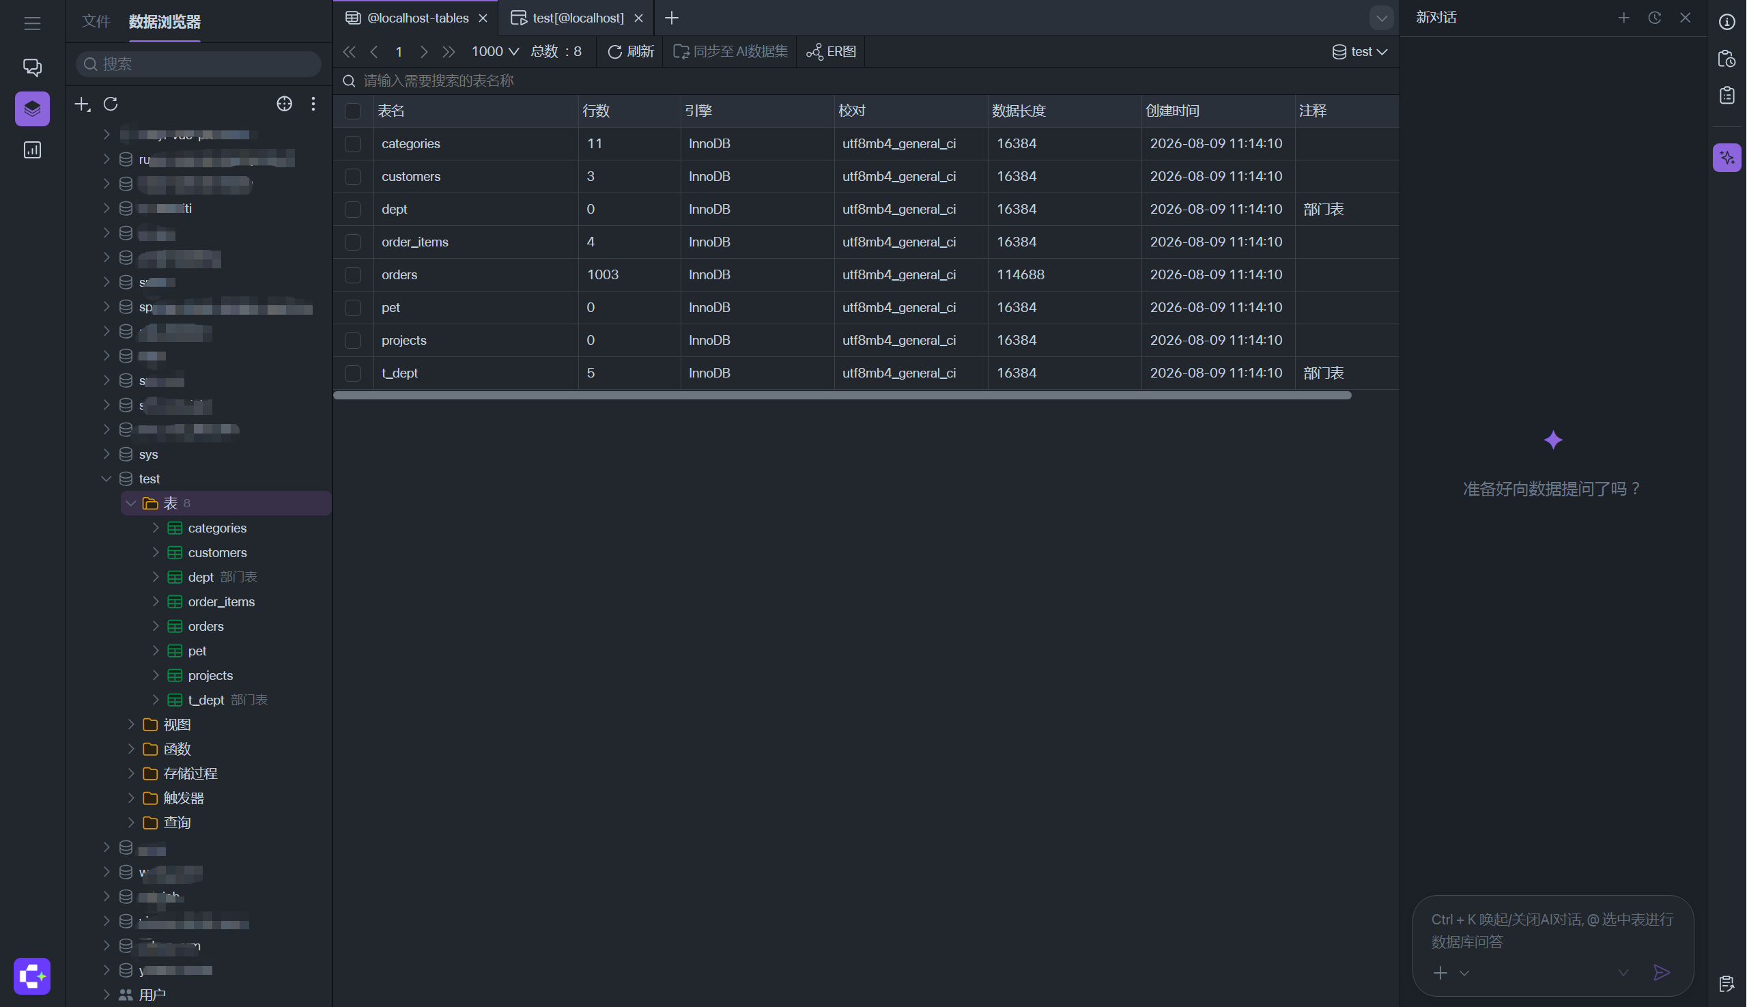Open the chat model dropdown chevron
This screenshot has height=1007, width=1747.
pyautogui.click(x=1623, y=973)
